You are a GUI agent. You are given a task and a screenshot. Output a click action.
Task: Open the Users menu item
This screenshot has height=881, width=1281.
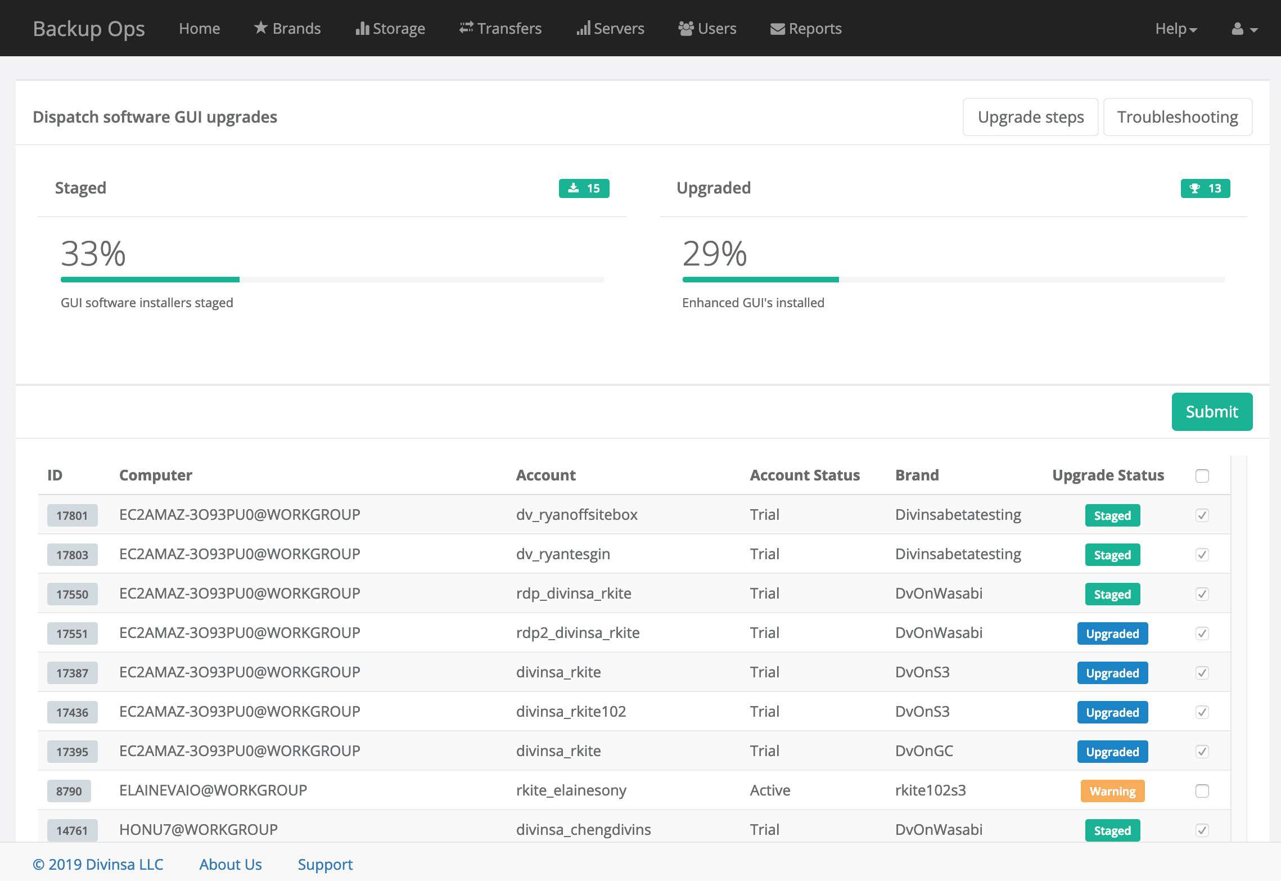[707, 28]
